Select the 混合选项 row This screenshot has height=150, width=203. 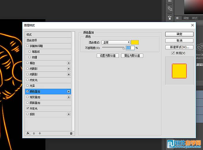[48, 40]
